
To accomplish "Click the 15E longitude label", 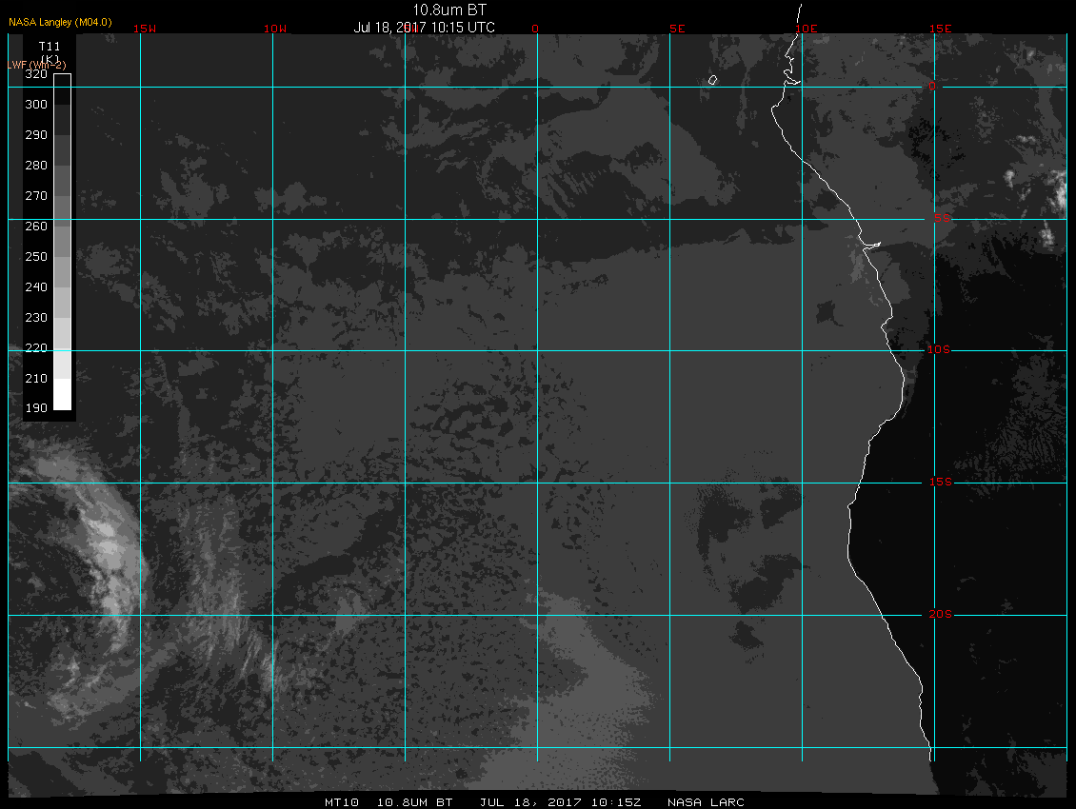I will [x=940, y=29].
